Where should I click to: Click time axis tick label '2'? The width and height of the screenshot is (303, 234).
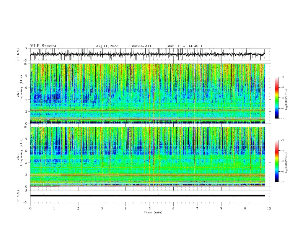(x=78, y=208)
